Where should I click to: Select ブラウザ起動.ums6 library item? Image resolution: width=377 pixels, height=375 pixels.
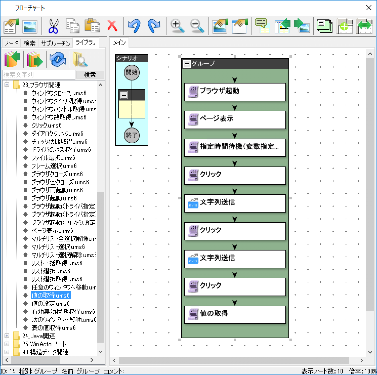tap(54, 198)
